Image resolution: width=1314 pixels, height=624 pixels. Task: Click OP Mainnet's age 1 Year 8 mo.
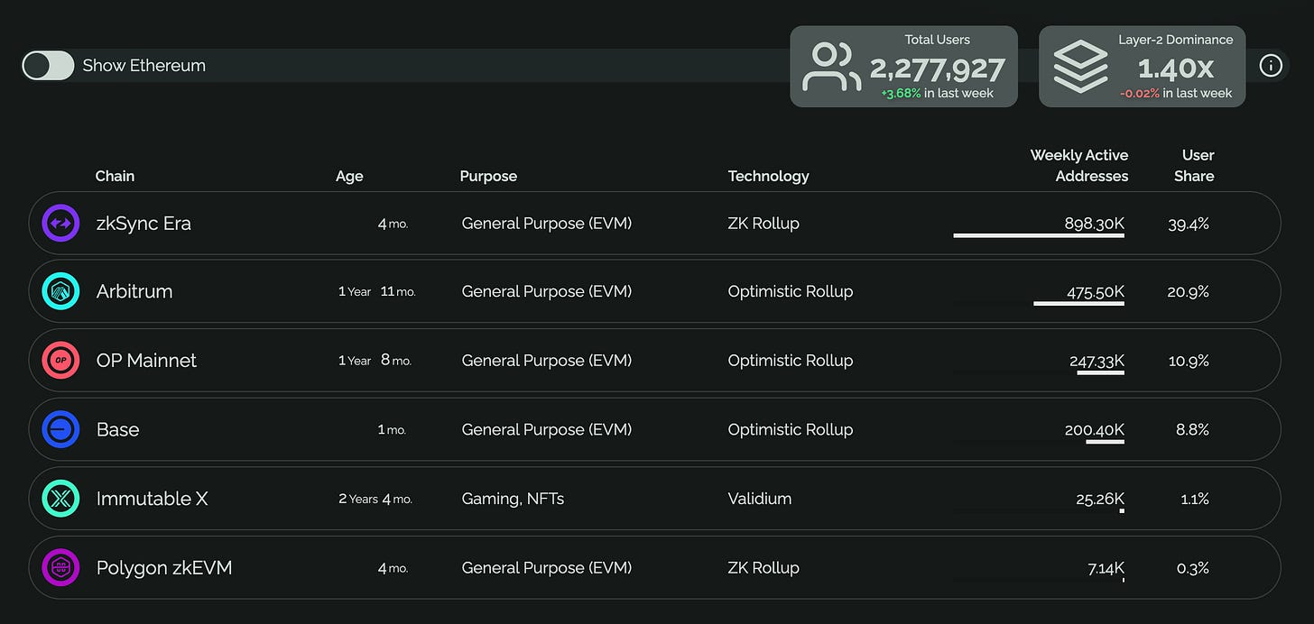375,360
